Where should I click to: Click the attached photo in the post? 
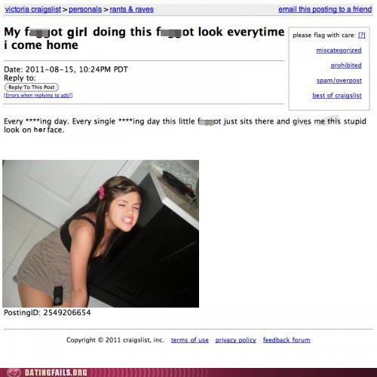100,234
